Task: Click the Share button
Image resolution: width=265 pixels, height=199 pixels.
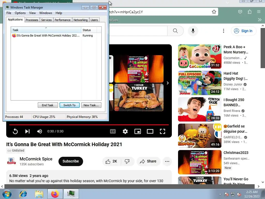Action: (148, 161)
